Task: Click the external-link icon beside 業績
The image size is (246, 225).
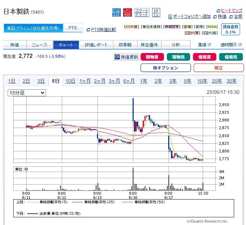Action: [209, 45]
